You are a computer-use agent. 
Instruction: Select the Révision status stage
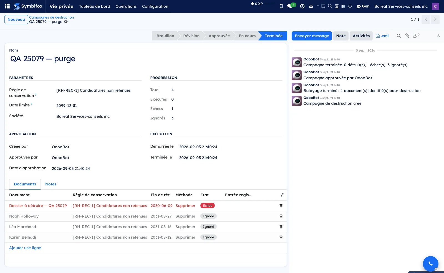(x=191, y=36)
